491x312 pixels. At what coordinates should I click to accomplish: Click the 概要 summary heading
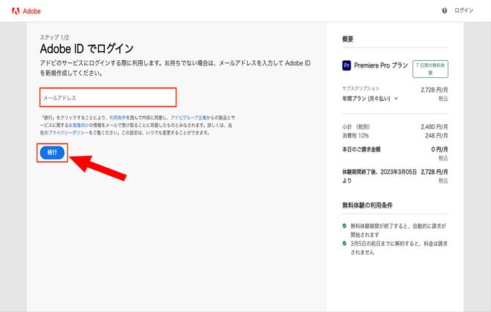[347, 39]
